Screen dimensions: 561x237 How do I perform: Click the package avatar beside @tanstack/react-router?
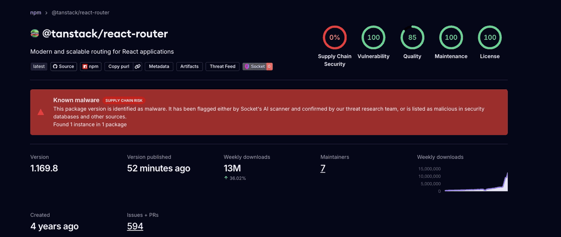click(x=35, y=34)
